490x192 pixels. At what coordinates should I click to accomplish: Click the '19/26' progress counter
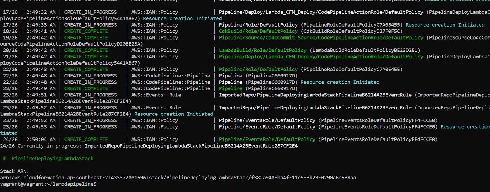[x=10, y=38]
